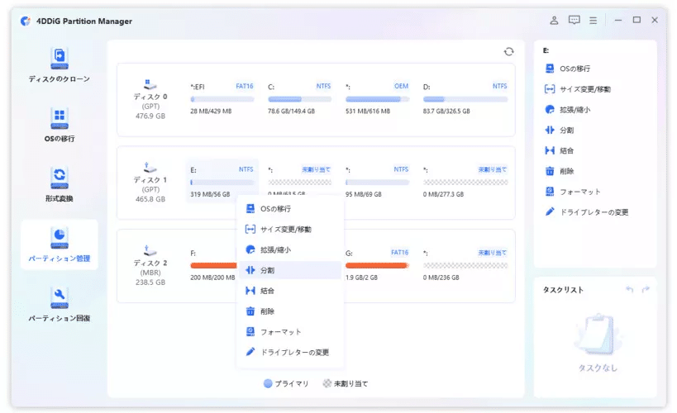Choose 分割 in the context menu
The image size is (677, 413).
pyautogui.click(x=290, y=270)
